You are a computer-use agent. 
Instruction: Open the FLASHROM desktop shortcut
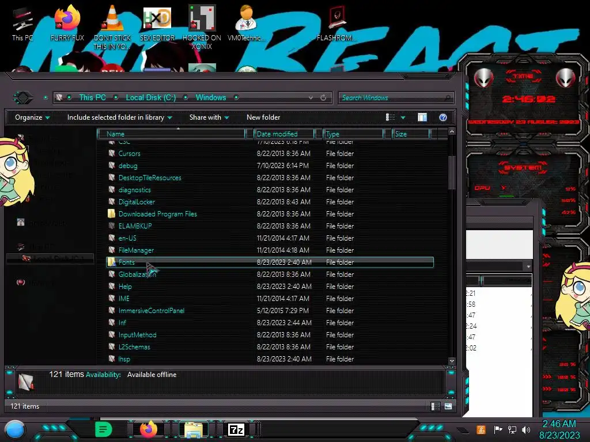(x=336, y=24)
